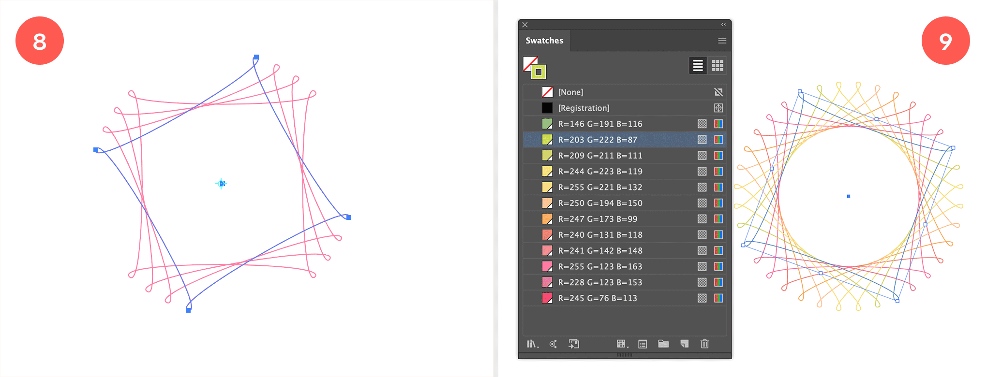Viewport: 987px width, 377px height.
Task: Pick swatch R=244 G=223 B=119
Action: click(625, 171)
